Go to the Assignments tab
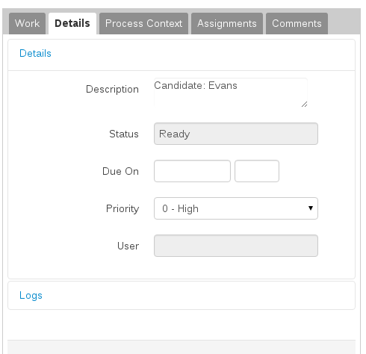 click(227, 23)
